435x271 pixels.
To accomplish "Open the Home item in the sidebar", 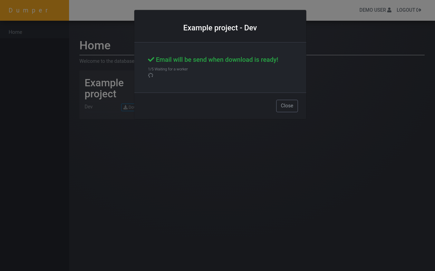I will click(15, 32).
